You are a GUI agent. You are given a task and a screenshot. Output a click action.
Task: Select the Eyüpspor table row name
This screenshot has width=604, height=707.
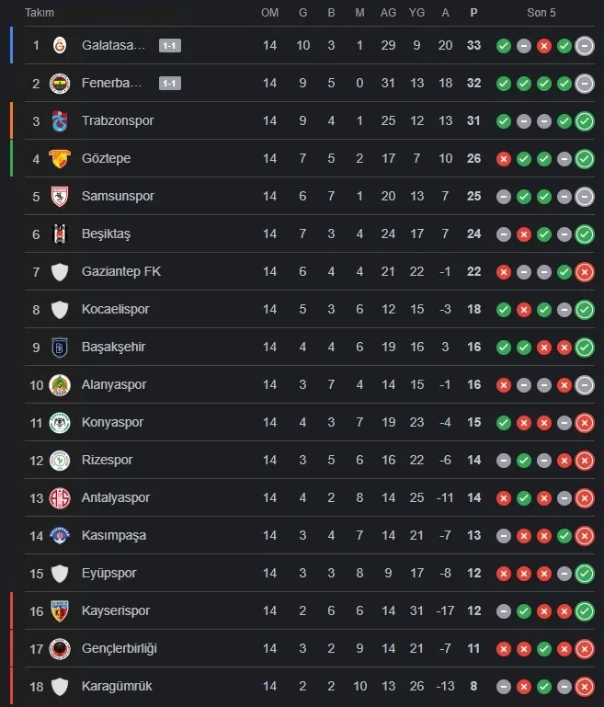(108, 573)
